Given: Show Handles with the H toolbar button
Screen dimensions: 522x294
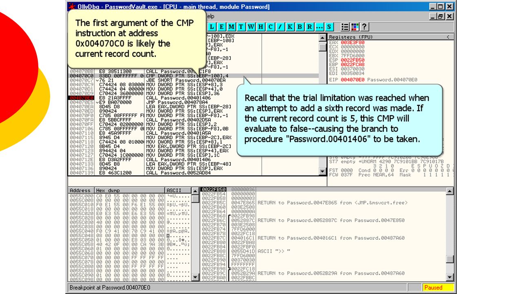Looking at the screenshot, I should pyautogui.click(x=261, y=27).
